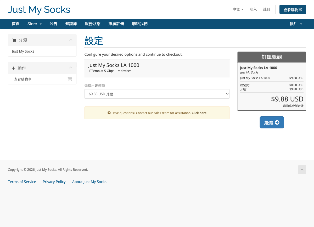Collapse the 動作 panel chevron
314x227 pixels.
[x=71, y=67]
